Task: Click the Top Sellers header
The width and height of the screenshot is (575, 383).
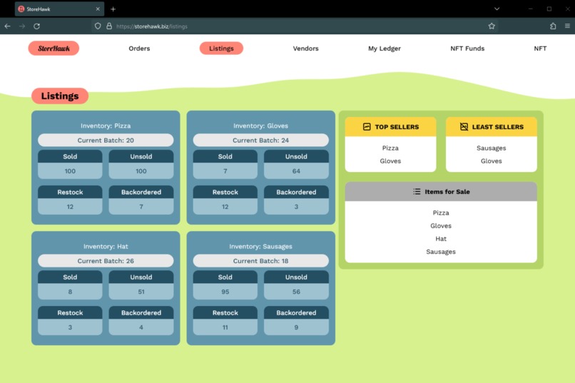Action: tap(390, 127)
